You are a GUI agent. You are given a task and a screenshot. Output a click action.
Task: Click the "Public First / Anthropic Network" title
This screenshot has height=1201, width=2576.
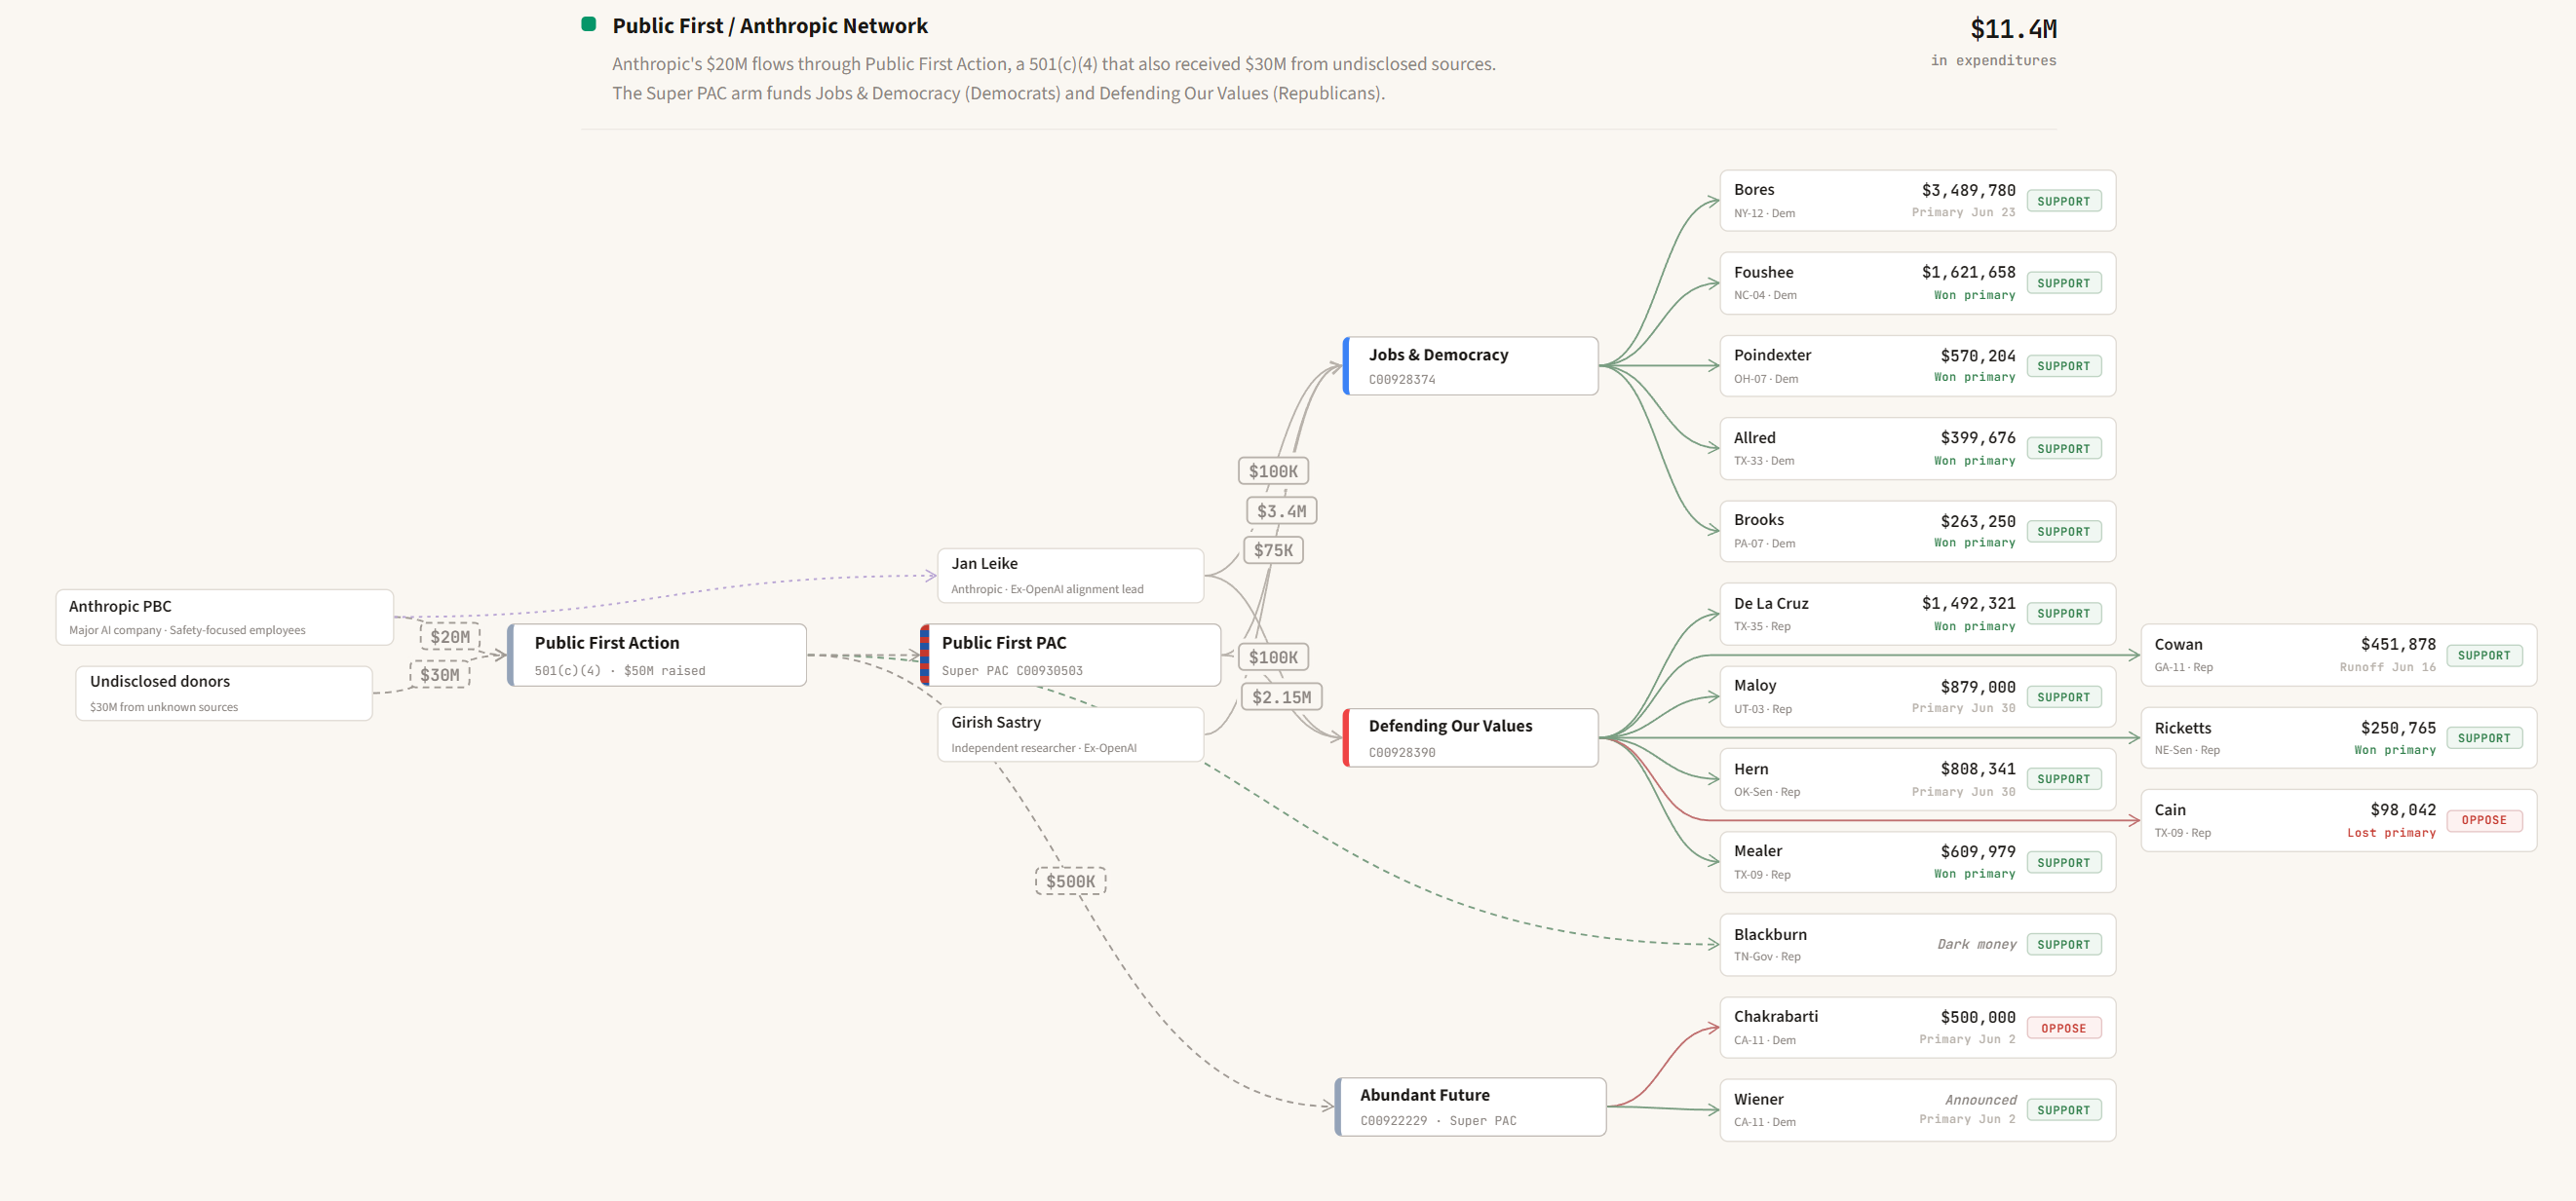(x=770, y=25)
